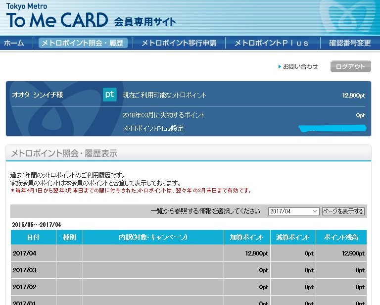Click the ポイント残高 column header
This screenshot has height=305, width=380.
pyautogui.click(x=341, y=237)
